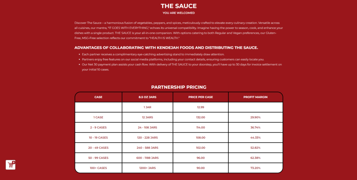
Task: Select the 2 - 9 CASES row label
Action: pyautogui.click(x=98, y=127)
